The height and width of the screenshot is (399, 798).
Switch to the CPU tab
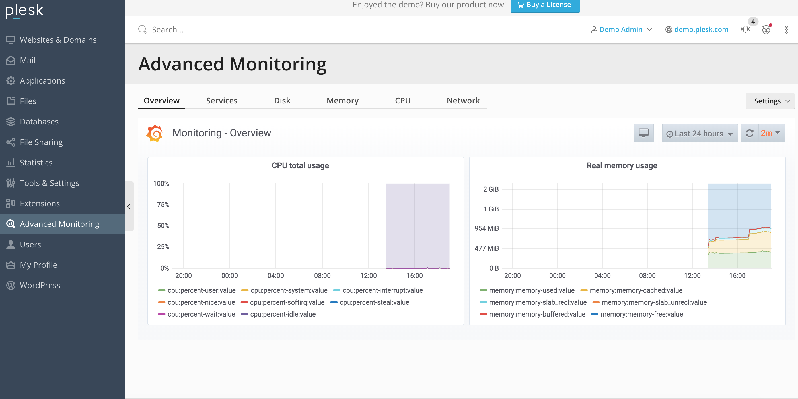[403, 101]
